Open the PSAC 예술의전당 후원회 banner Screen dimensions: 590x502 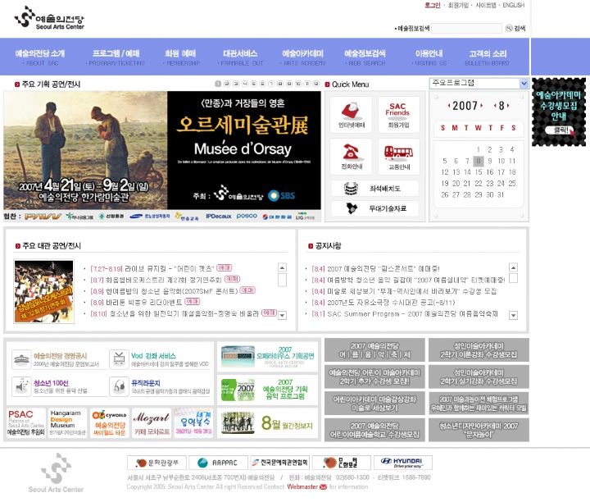(x=26, y=423)
